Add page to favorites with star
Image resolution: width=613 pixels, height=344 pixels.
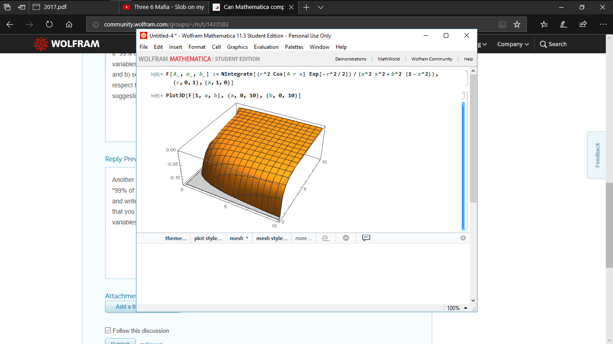pyautogui.click(x=517, y=24)
